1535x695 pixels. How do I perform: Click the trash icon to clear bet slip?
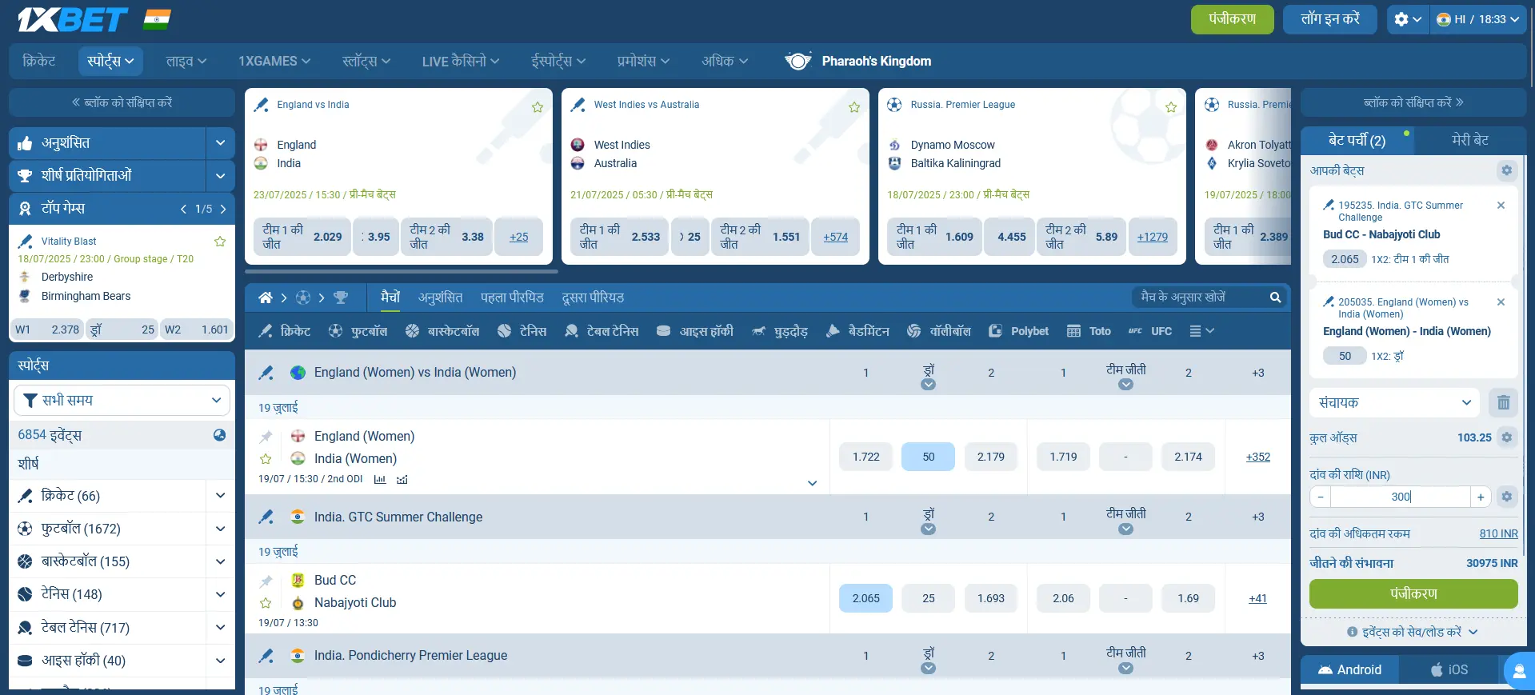pyautogui.click(x=1503, y=402)
